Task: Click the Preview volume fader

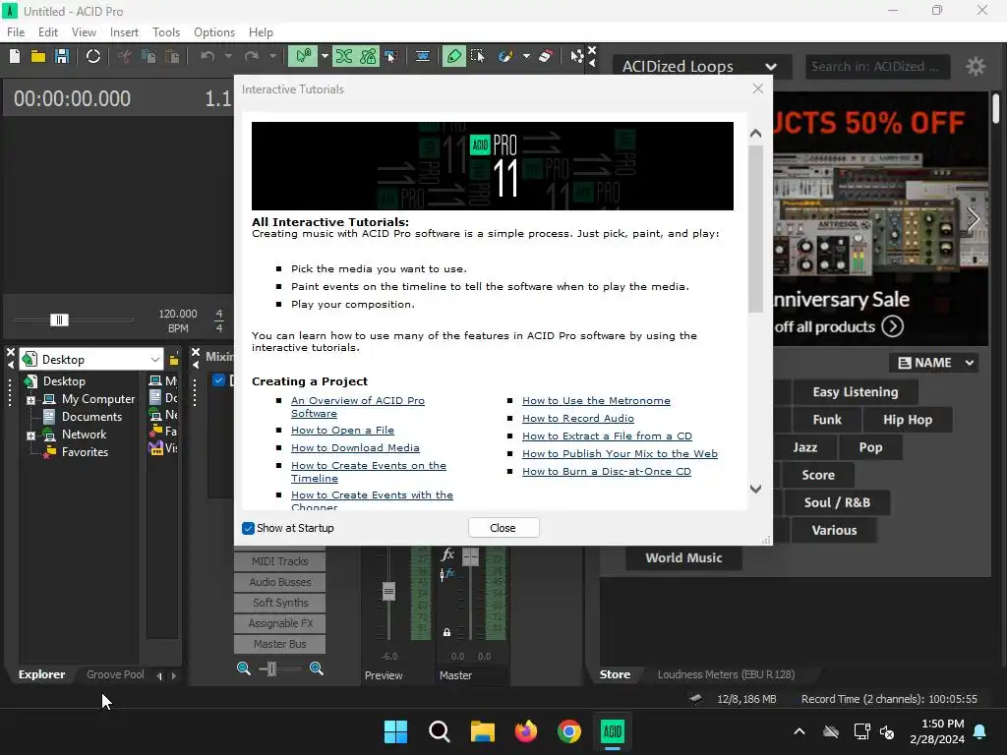Action: pyautogui.click(x=388, y=591)
